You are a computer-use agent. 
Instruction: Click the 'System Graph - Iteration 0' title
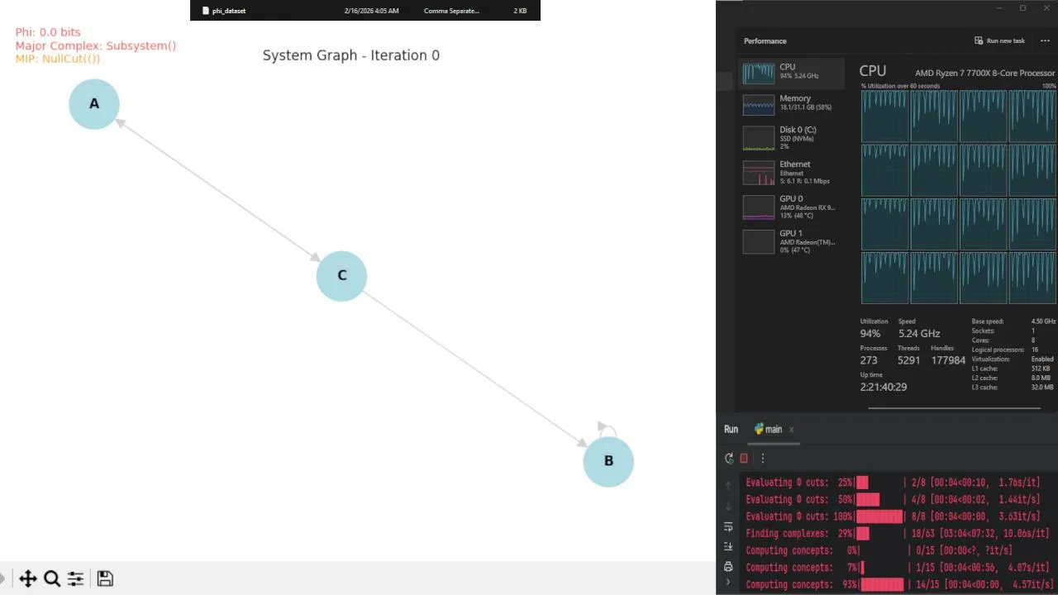pos(351,55)
